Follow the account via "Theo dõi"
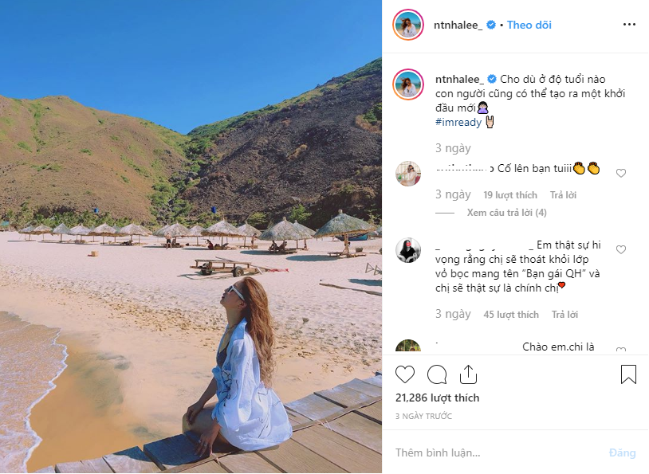 (529, 25)
